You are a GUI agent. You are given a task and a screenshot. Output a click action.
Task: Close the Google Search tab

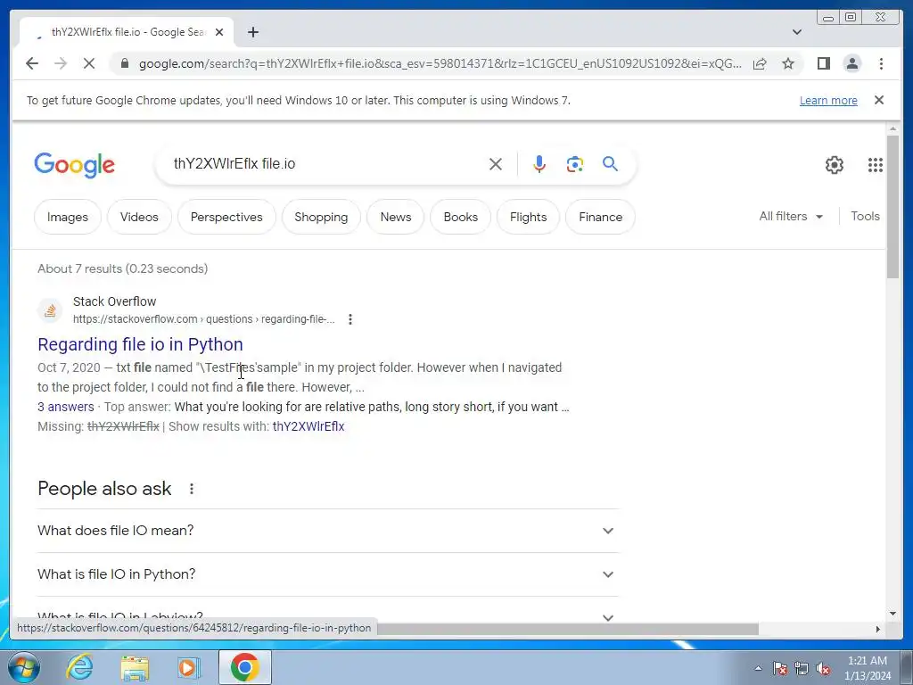pyautogui.click(x=219, y=32)
